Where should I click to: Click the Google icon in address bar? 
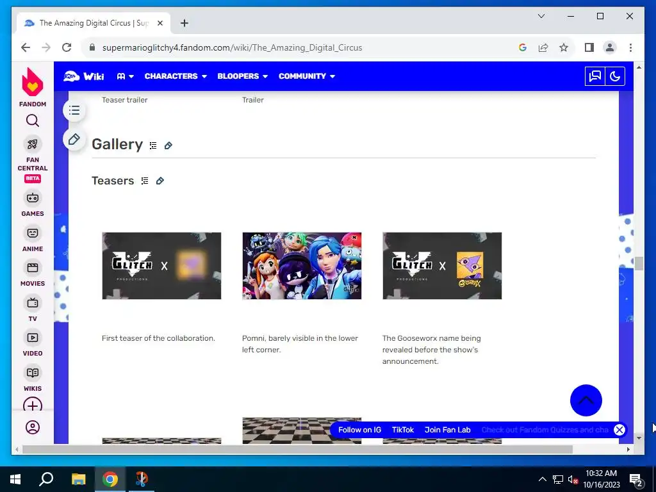523,47
